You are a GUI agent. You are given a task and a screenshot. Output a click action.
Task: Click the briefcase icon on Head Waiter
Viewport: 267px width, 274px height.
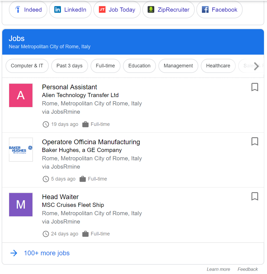[85, 234]
